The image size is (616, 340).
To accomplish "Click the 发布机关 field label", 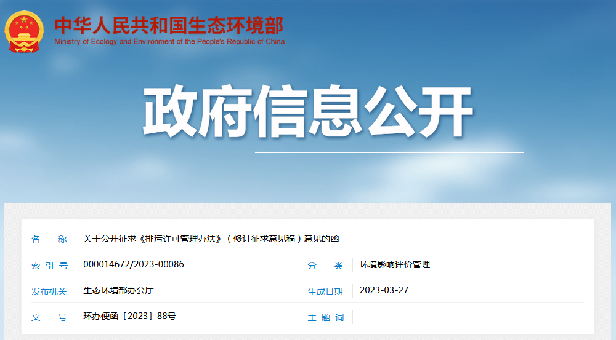I will 49,291.
